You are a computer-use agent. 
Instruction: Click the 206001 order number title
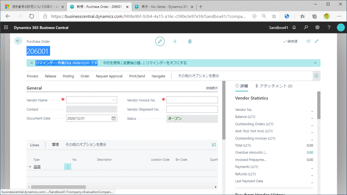point(38,51)
